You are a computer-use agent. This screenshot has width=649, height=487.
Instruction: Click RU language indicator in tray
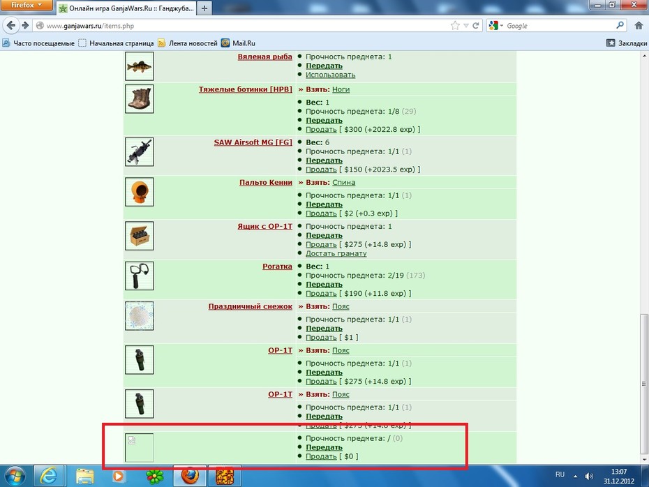pos(560,474)
